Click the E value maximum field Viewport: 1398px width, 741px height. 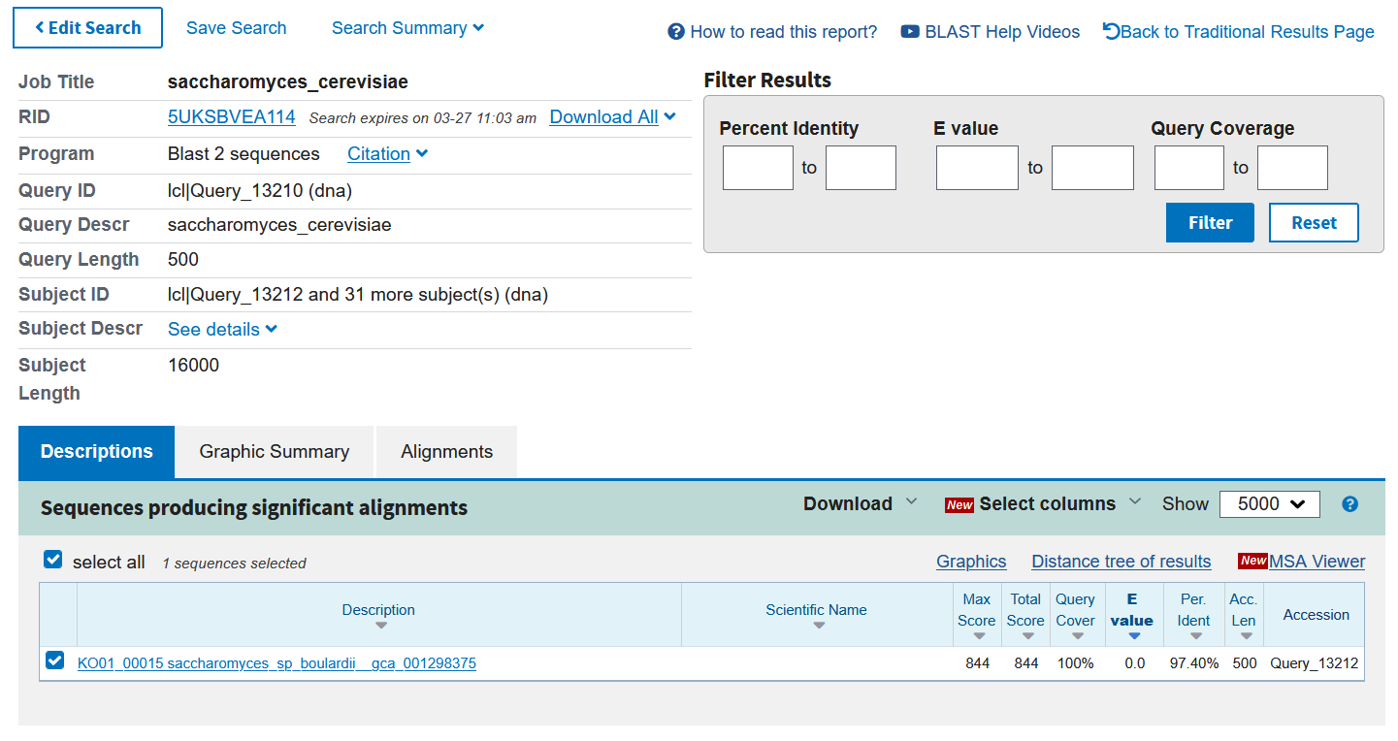pyautogui.click(x=1092, y=168)
